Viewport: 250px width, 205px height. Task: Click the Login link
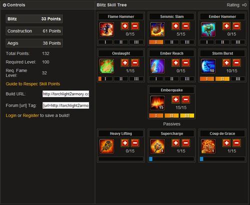(x=11, y=116)
